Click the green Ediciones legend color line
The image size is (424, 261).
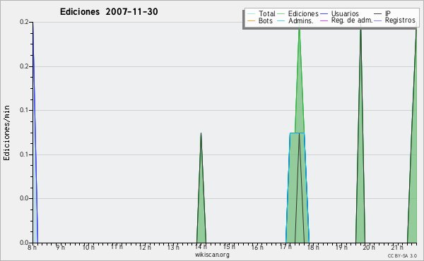point(281,13)
